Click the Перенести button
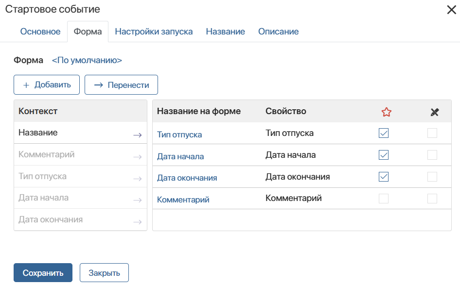460x285 pixels. coord(121,85)
